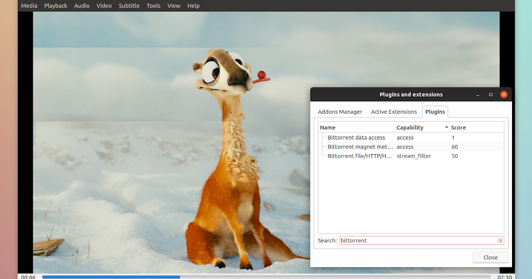Switch to the Addons Manager tab

(340, 112)
